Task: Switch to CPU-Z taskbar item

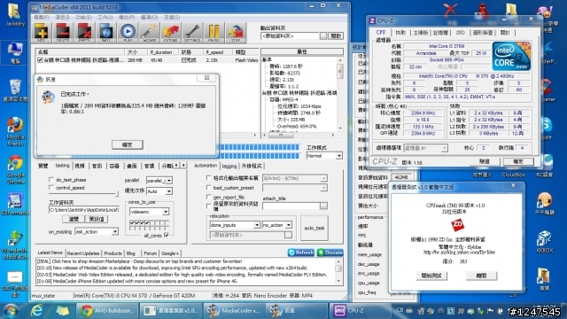Action: 360,311
